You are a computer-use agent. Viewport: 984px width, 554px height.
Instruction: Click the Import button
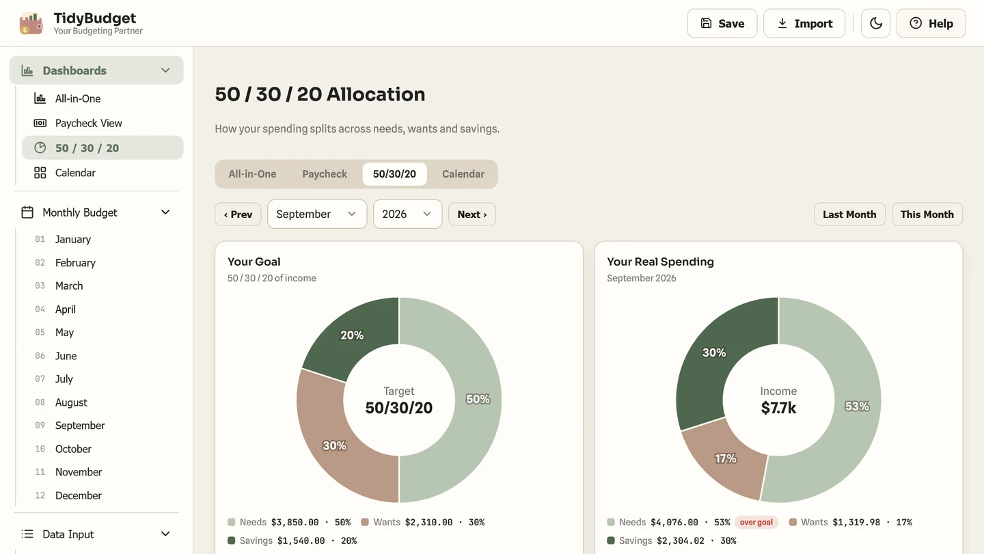[x=804, y=23]
